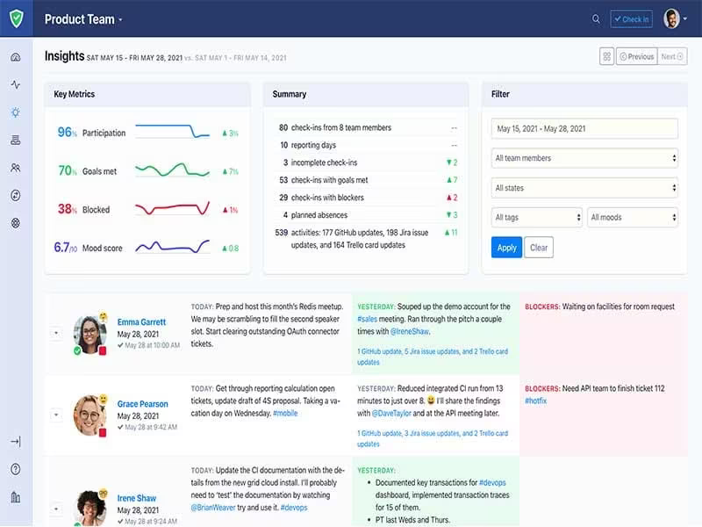This screenshot has height=527, width=702.
Task: Go to the Previous period
Action: (x=637, y=56)
